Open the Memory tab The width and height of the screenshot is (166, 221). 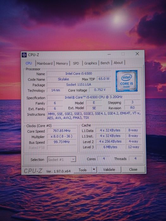coord(62,63)
